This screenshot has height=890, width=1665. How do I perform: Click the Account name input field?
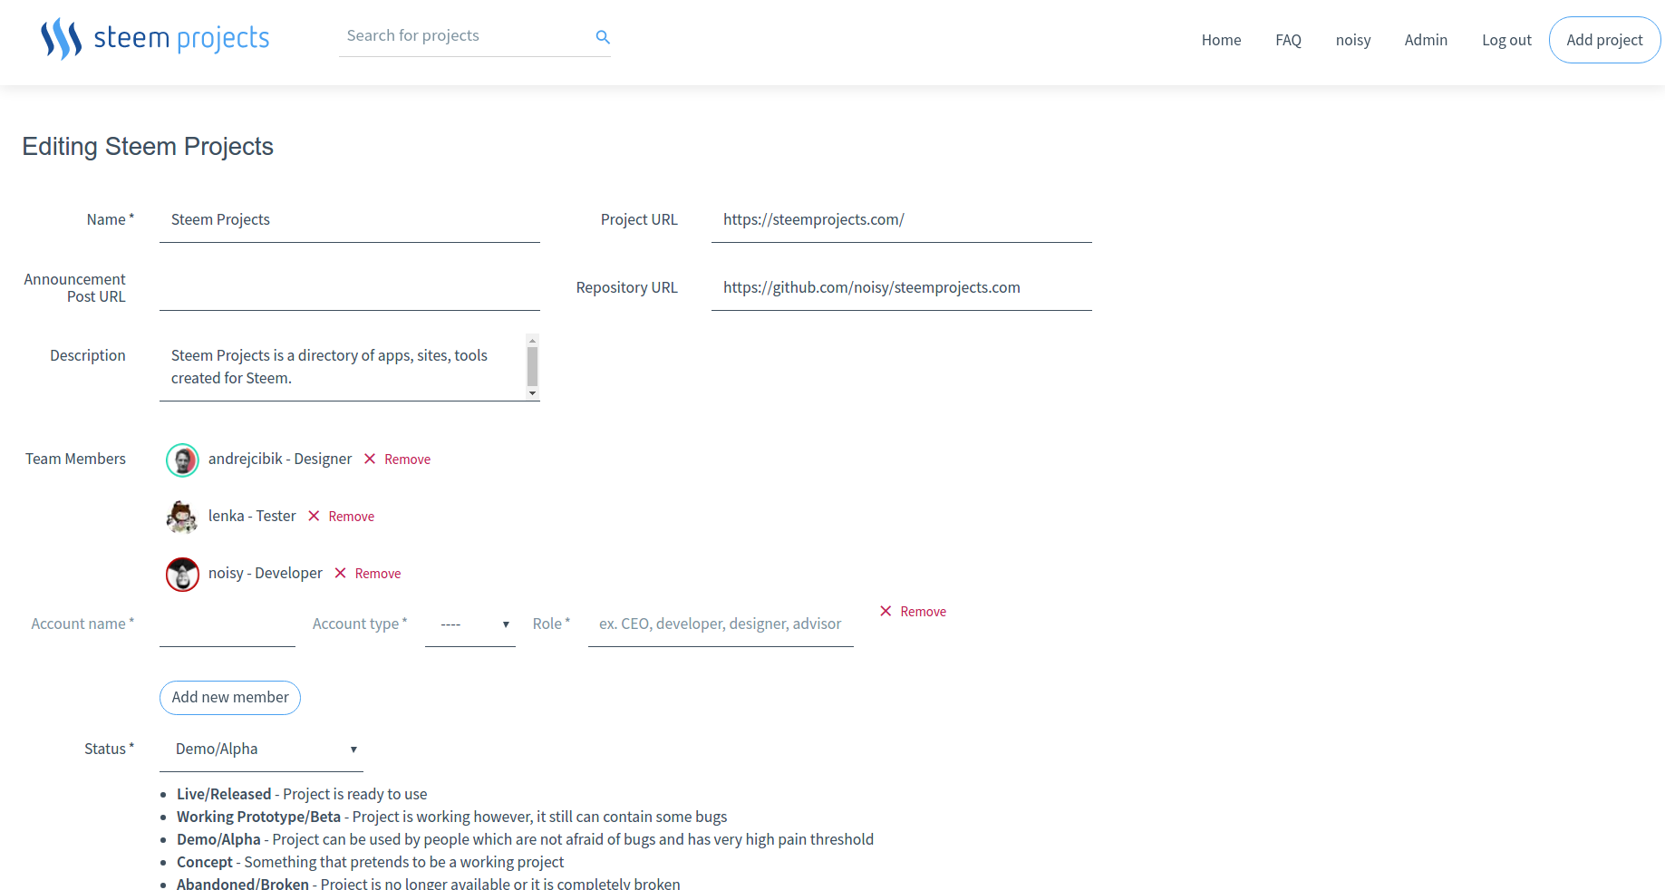(227, 624)
